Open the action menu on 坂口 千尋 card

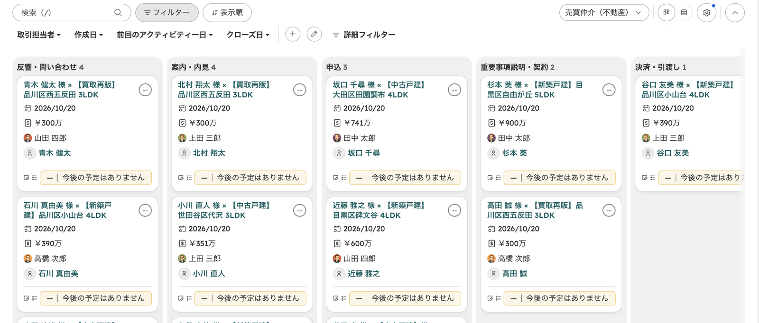coord(454,90)
